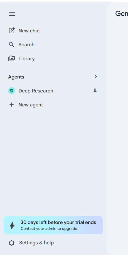The image size is (128, 255).
Task: Click the New chat pencil icon
Action: (x=12, y=30)
